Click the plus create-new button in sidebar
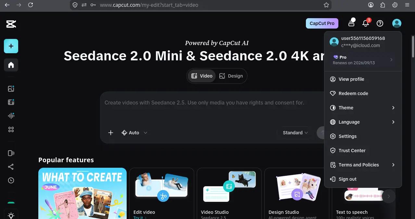Image resolution: width=415 pixels, height=219 pixels. click(x=11, y=46)
